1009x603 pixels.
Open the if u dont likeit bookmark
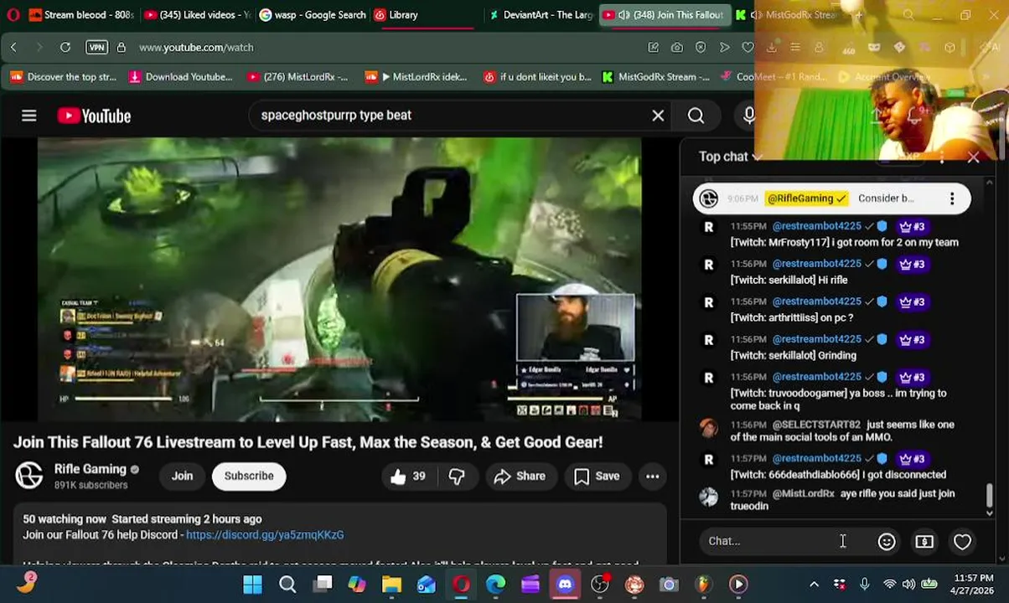(x=537, y=77)
